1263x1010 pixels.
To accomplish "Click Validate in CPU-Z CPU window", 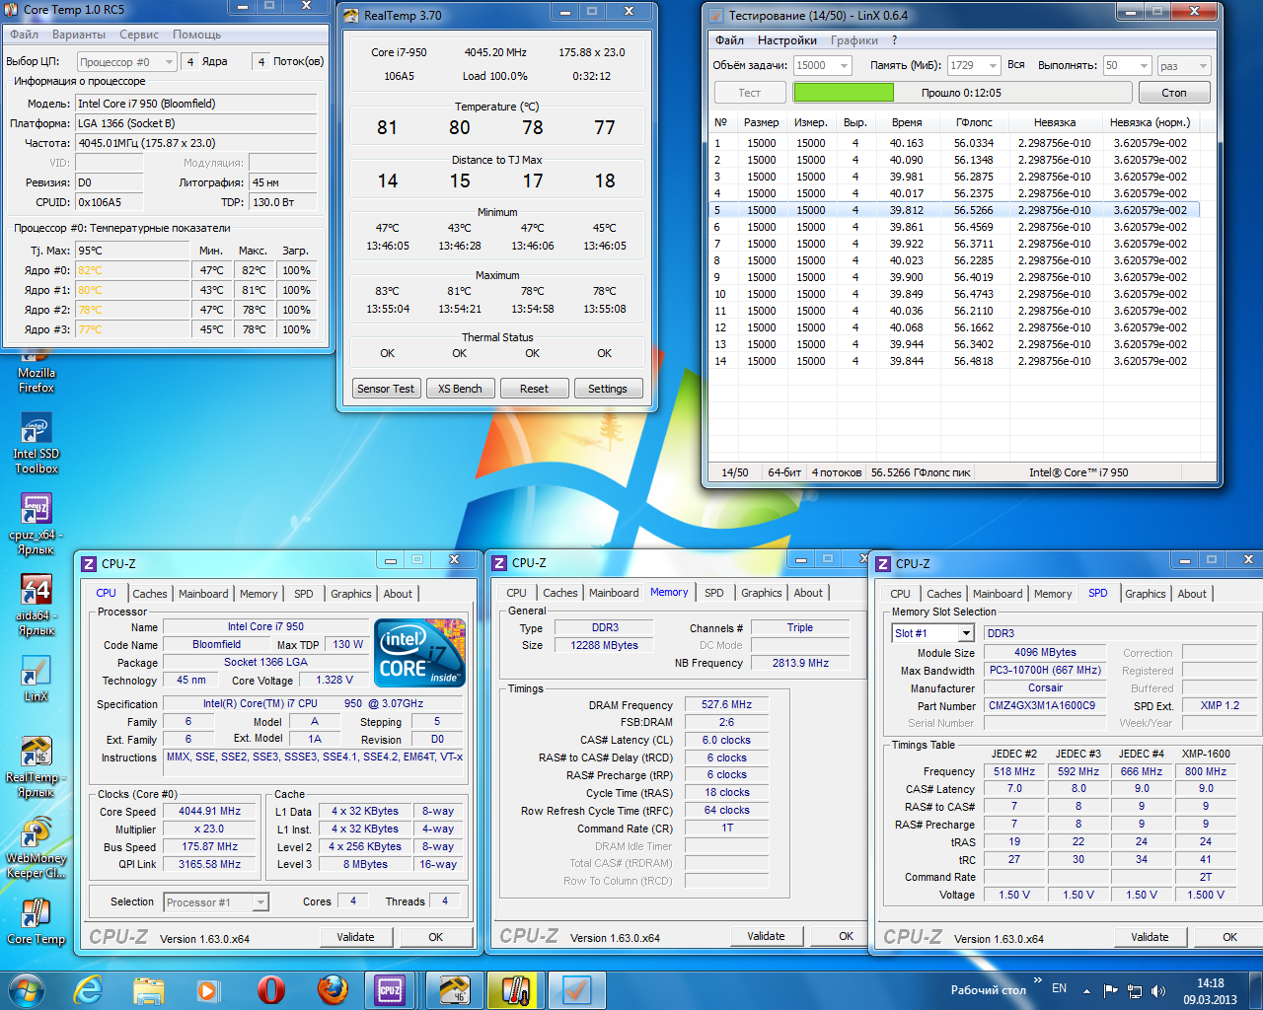I will [355, 937].
